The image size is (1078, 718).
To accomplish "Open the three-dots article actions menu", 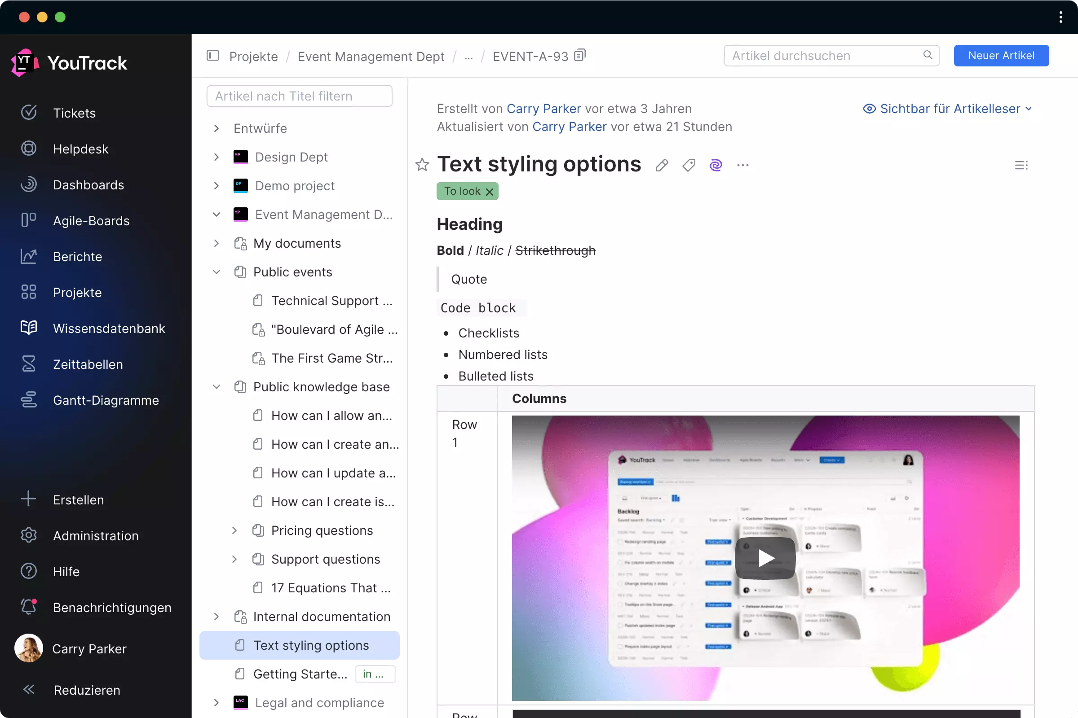I will pos(742,165).
